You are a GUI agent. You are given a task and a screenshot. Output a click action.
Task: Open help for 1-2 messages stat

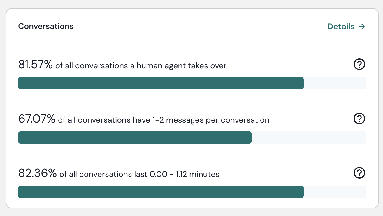tap(359, 119)
